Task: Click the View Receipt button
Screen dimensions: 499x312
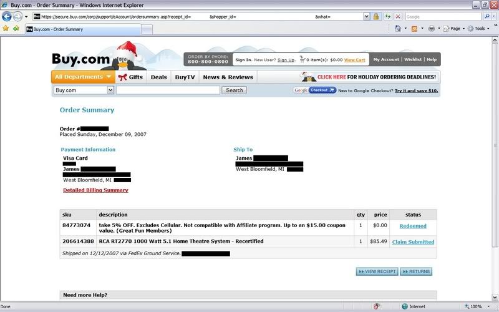Action: (x=377, y=271)
